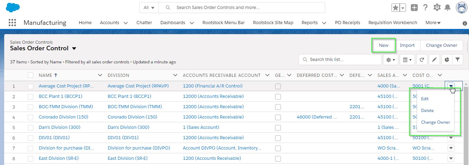
Task: Open the Chatter tab
Action: click(144, 23)
